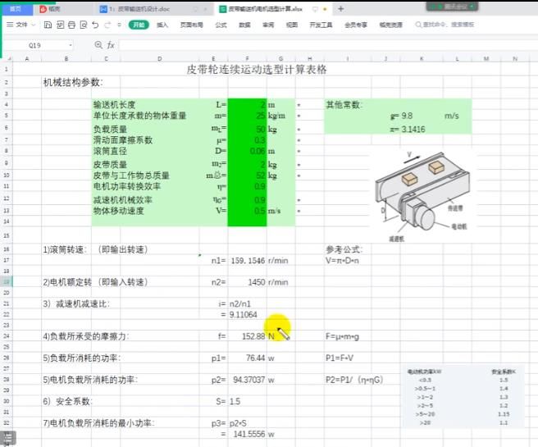Click the conveyor belt diagram image

pos(423,195)
